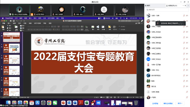Screen dimensions: 190x107
Task: Click the Save icon in PowerPoint title bar
Action: (x=14, y=21)
